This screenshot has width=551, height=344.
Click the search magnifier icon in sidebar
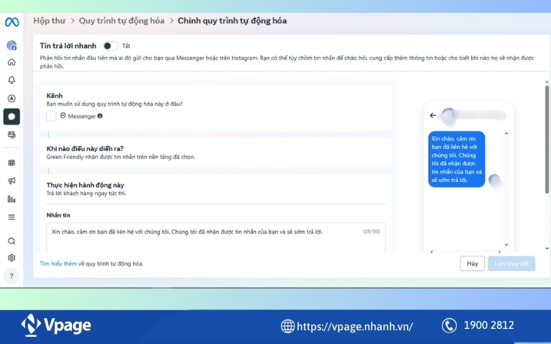pos(12,241)
